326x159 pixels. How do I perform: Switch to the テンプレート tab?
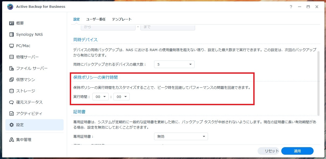122,19
